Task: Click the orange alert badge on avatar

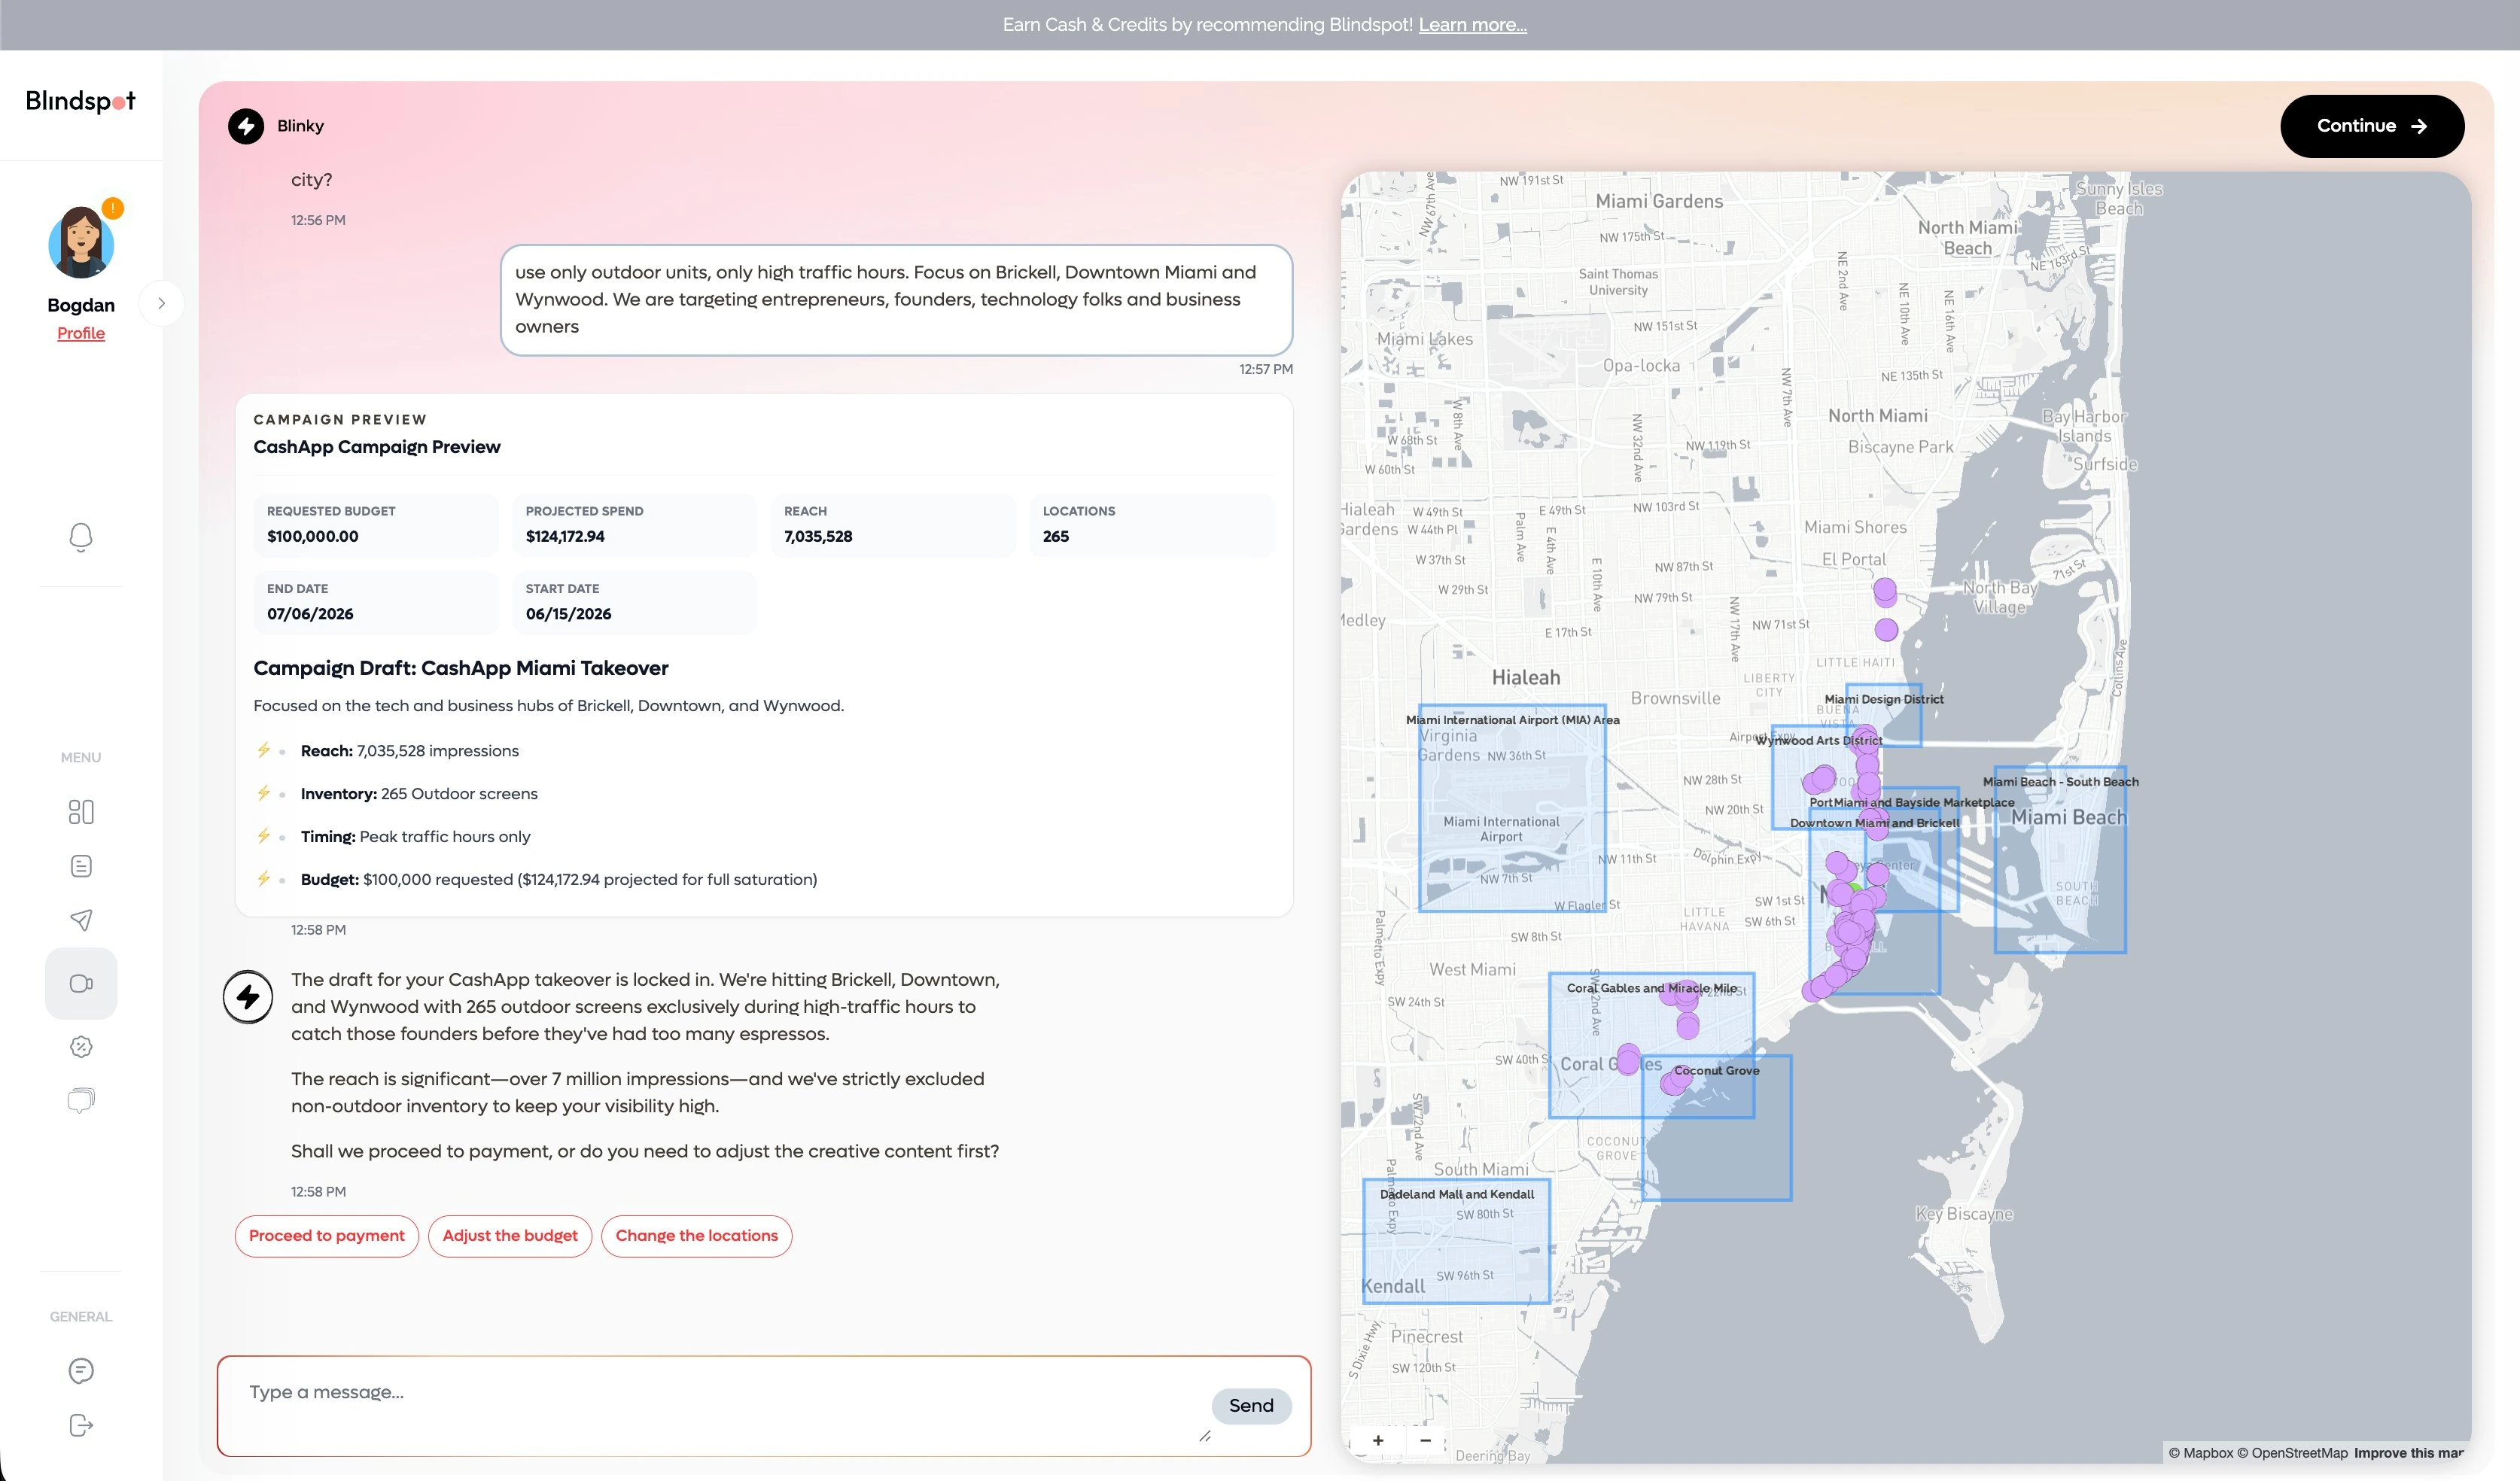Action: tap(113, 208)
